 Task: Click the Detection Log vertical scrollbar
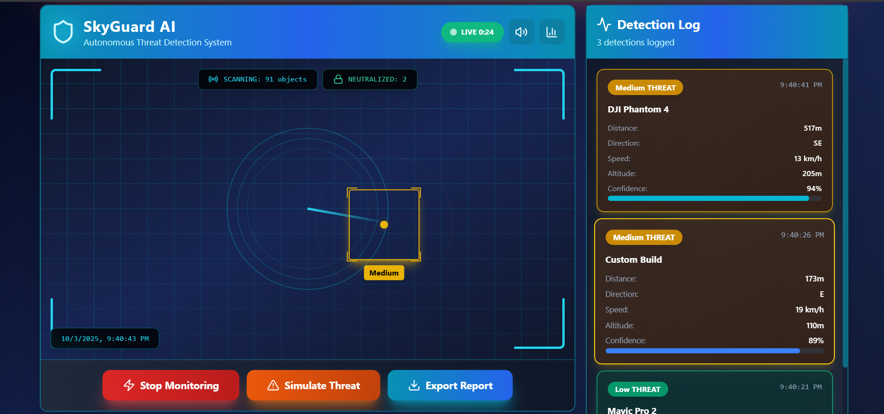click(x=845, y=213)
